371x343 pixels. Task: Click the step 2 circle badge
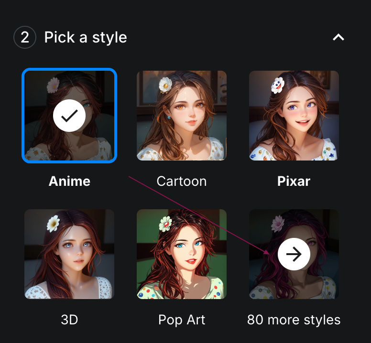click(x=25, y=37)
